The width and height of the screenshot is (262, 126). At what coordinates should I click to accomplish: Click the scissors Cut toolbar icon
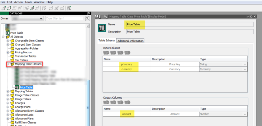[27, 8]
